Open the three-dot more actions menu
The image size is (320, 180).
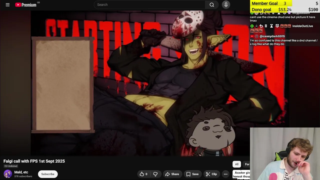(225, 174)
